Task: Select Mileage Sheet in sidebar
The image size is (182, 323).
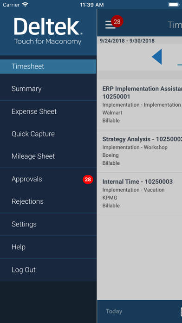Action: pyautogui.click(x=48, y=156)
